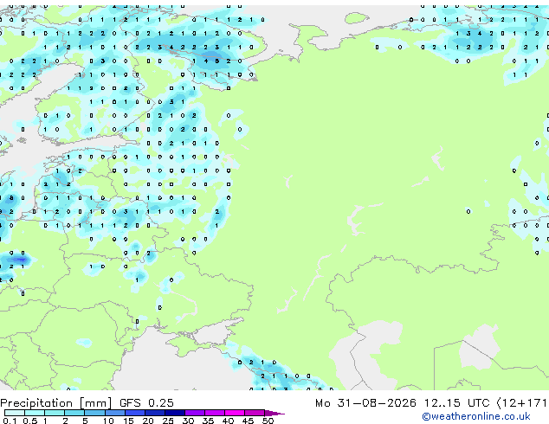Pick the 1–2 mm legend color swatch

55,413
